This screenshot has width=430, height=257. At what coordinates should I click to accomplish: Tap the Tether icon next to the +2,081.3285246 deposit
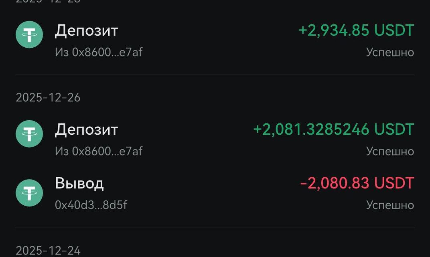coord(29,134)
